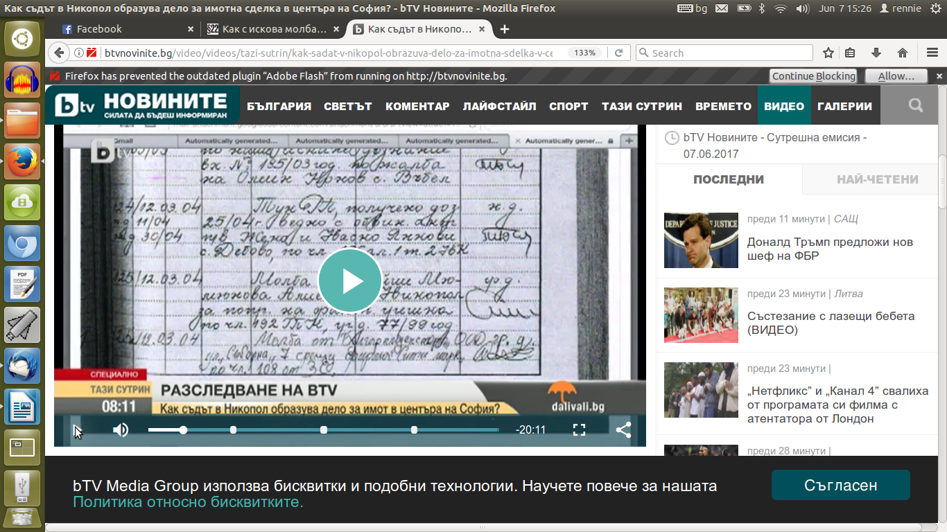The image size is (947, 532).
Task: Open LibreOffice Writer from launcher
Action: pos(22,406)
